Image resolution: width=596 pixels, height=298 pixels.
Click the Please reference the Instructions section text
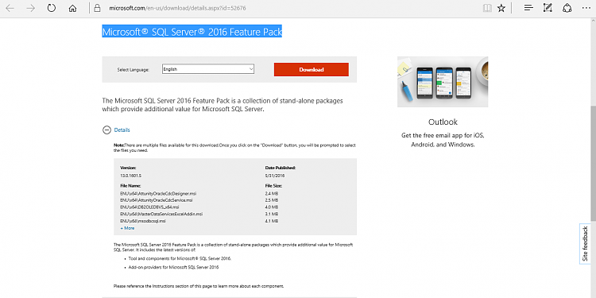[199, 286]
